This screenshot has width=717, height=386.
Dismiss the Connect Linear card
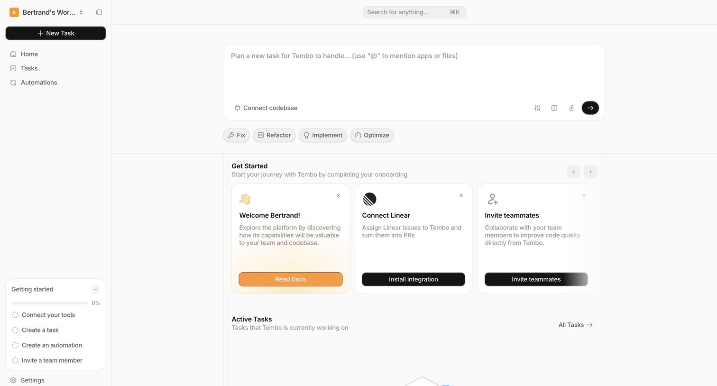[x=461, y=195]
